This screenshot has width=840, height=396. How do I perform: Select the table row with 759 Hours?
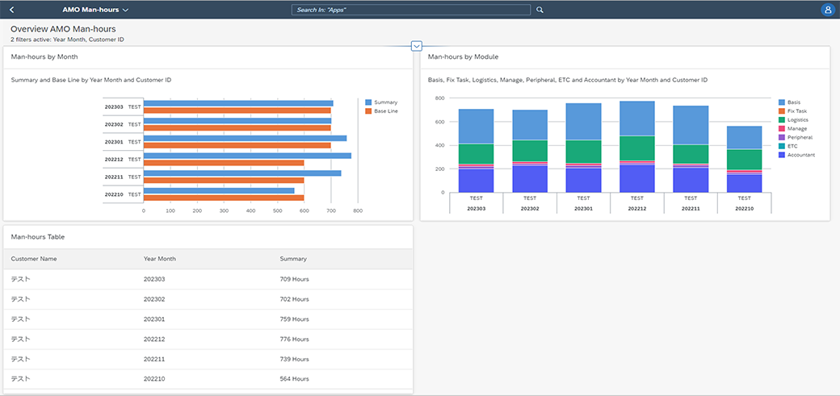208,319
